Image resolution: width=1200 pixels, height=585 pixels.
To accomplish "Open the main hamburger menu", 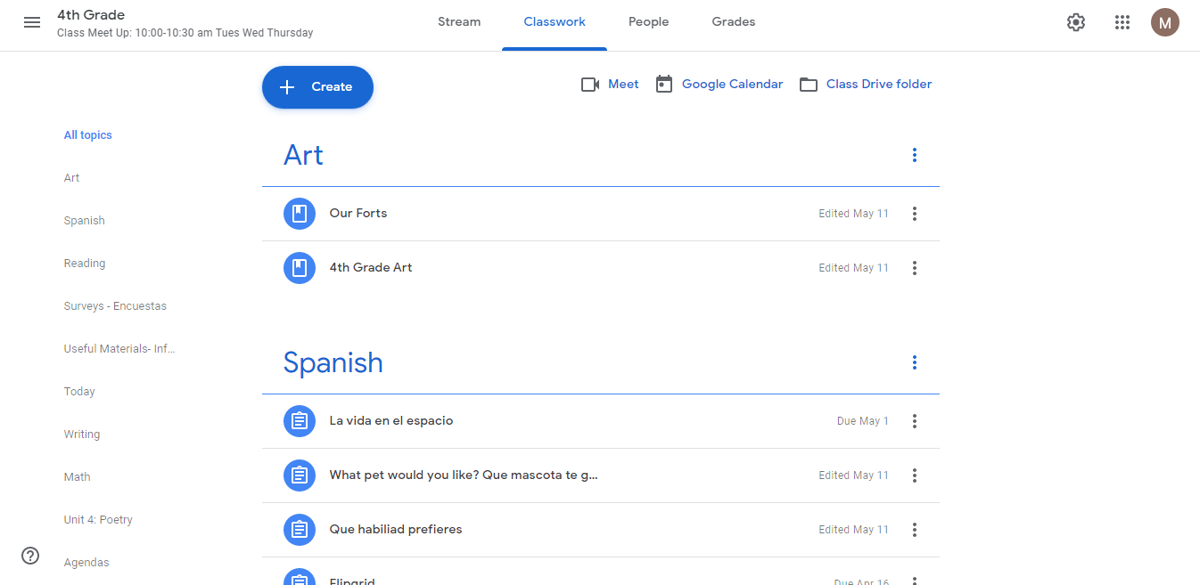I will pyautogui.click(x=32, y=22).
